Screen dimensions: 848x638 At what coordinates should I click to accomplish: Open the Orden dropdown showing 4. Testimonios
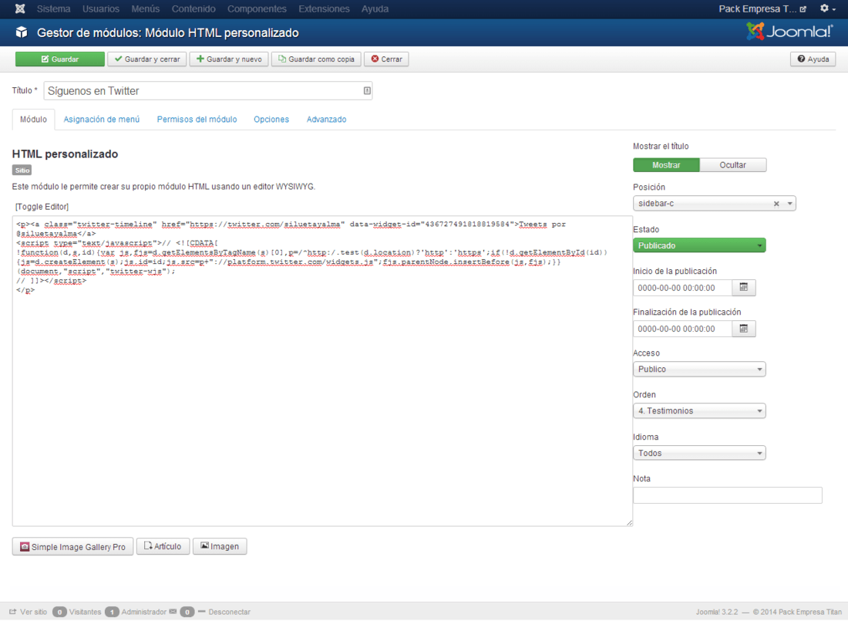pyautogui.click(x=699, y=410)
